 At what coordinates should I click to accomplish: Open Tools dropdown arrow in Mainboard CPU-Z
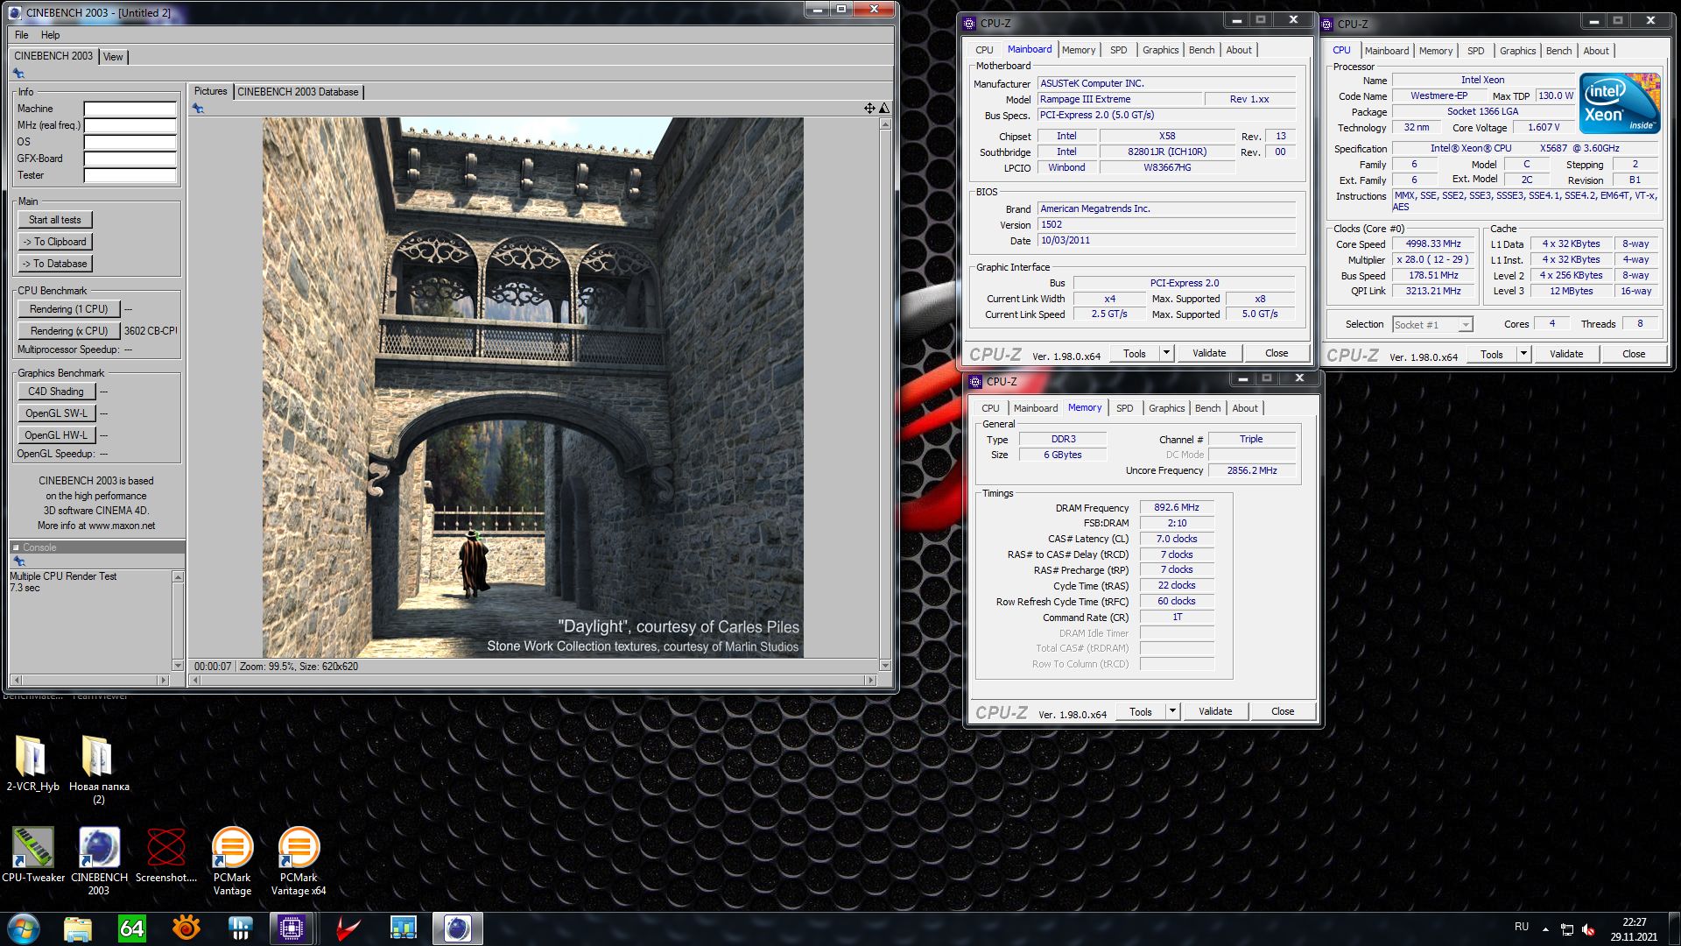point(1166,353)
